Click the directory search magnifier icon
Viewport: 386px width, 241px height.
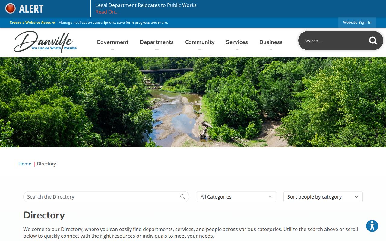[x=183, y=197]
